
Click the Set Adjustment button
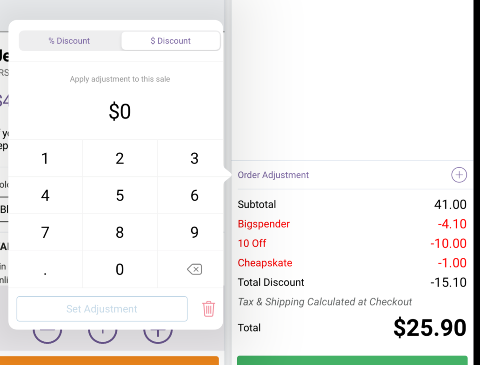(102, 309)
